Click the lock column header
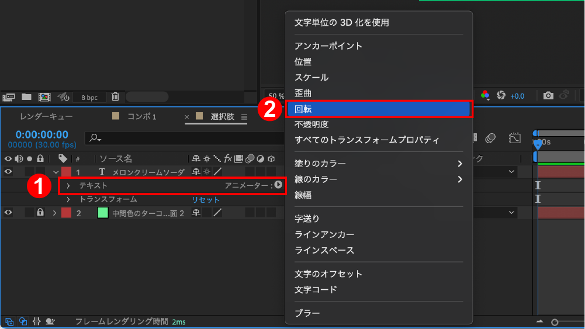Image resolution: width=585 pixels, height=329 pixels. (x=40, y=158)
